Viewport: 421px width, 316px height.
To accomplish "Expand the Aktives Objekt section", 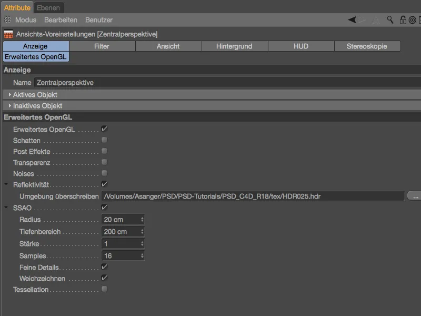I will [10, 95].
